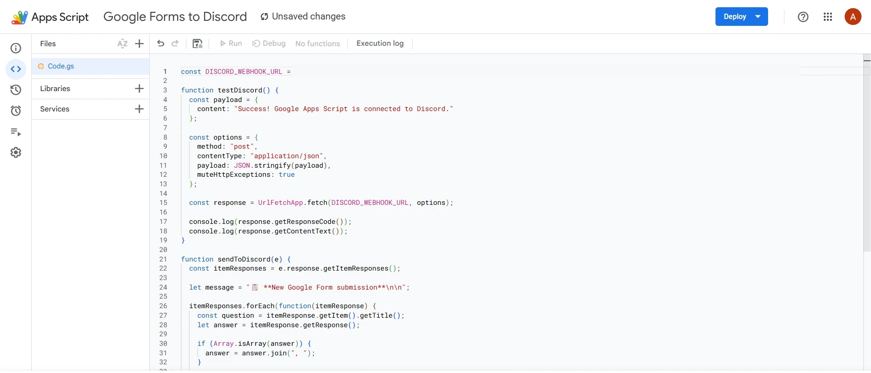Undo the last edit
871x373 pixels.
161,44
